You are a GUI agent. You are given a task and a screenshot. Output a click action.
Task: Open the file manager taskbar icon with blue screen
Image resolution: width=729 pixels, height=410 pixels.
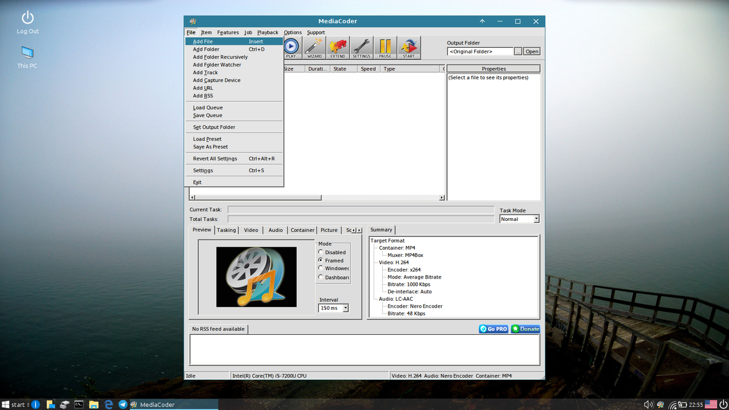point(51,405)
